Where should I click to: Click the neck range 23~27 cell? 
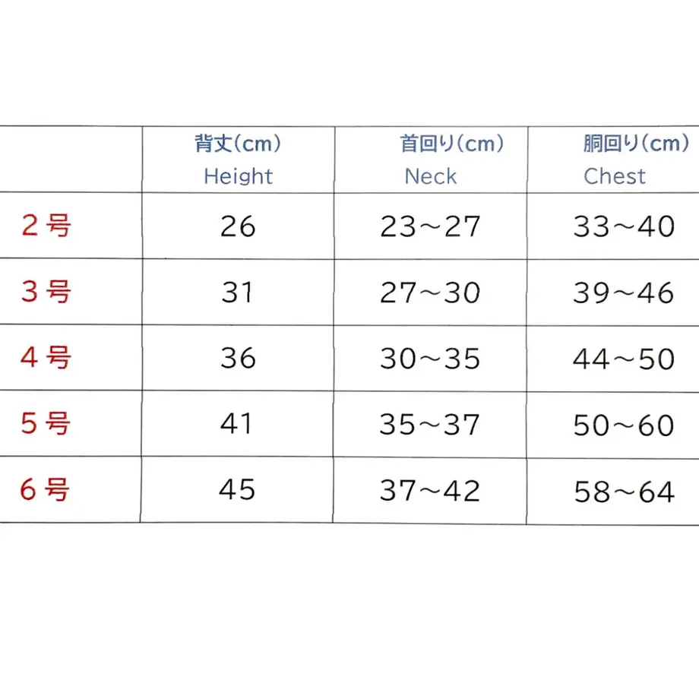430,226
